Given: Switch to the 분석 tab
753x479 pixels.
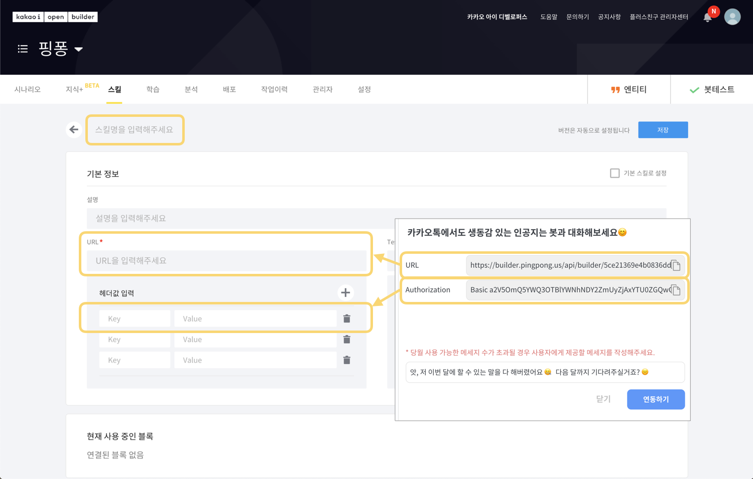Looking at the screenshot, I should [x=191, y=89].
